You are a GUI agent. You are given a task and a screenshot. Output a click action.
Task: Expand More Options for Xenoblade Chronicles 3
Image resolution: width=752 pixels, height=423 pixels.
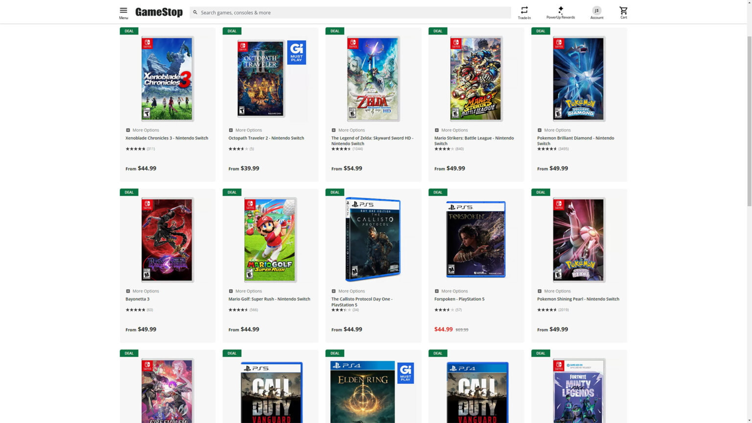click(x=142, y=130)
